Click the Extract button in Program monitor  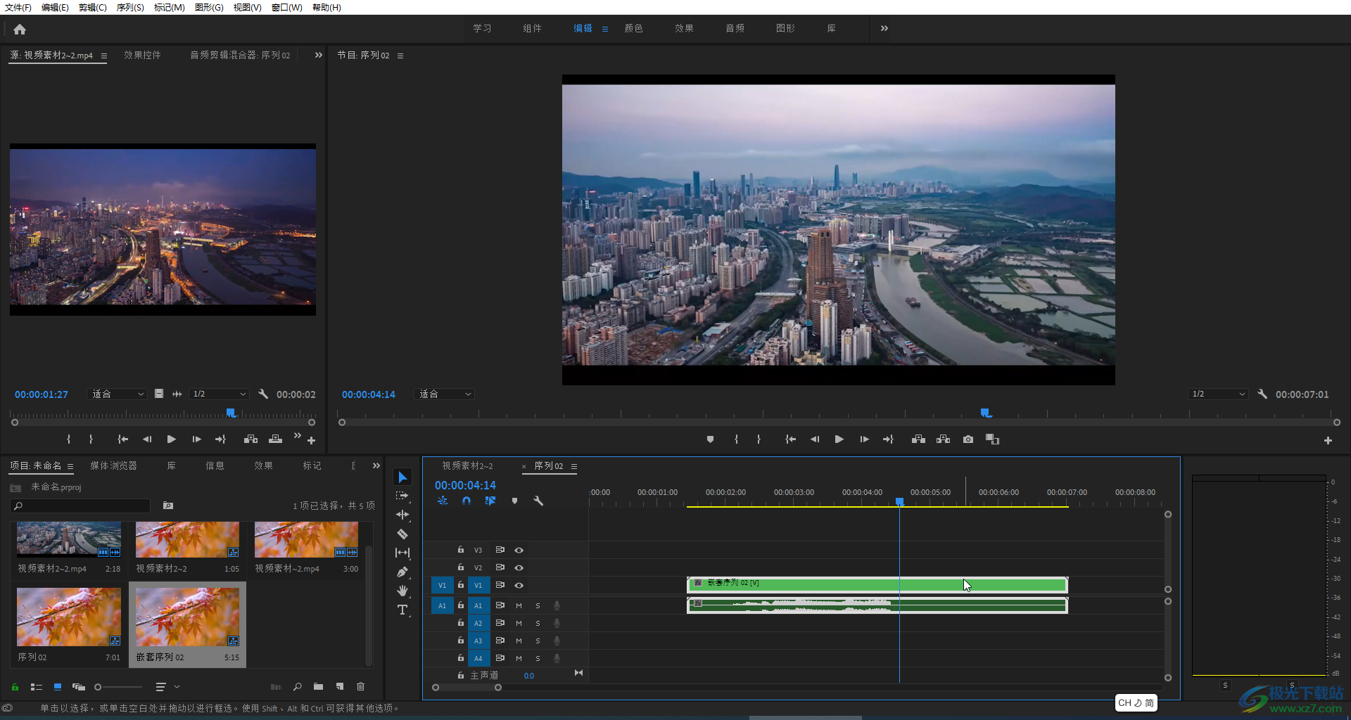[944, 439]
